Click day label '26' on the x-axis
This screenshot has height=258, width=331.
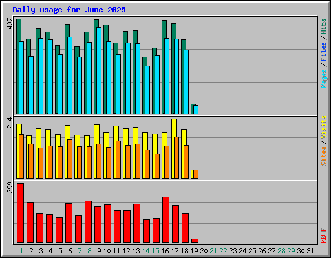pos(262,251)
